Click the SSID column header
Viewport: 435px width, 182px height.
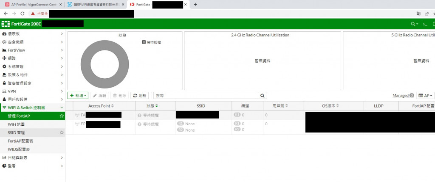click(x=203, y=106)
